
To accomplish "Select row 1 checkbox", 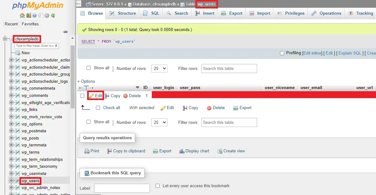I will coord(82,96).
